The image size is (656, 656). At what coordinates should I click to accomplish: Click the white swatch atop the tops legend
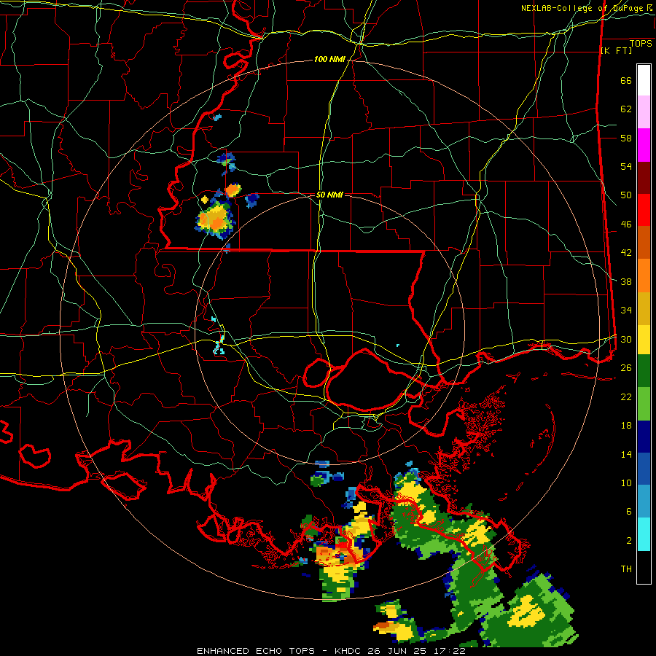644,80
